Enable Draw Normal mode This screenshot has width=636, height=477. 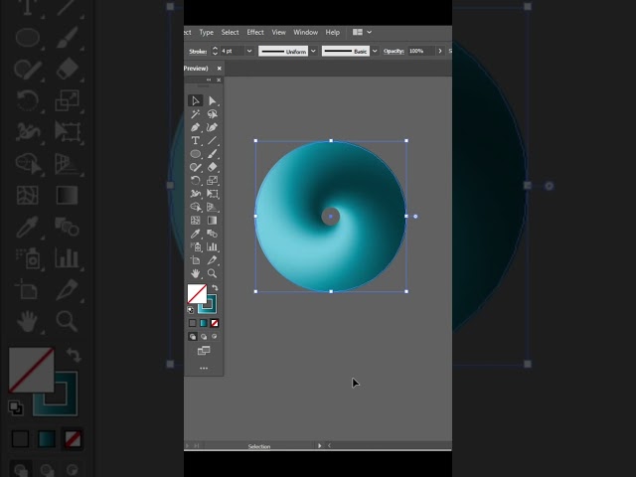(x=193, y=336)
